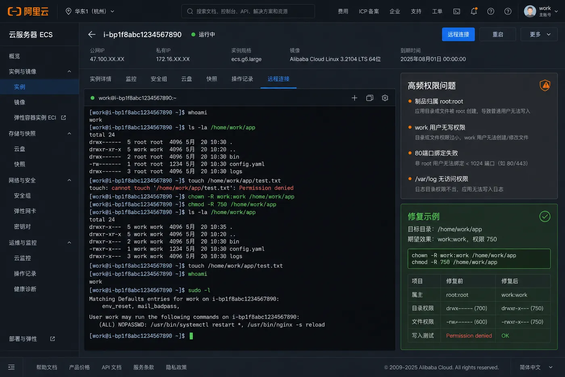Click the duplicate window icon in the terminal header

(x=370, y=98)
